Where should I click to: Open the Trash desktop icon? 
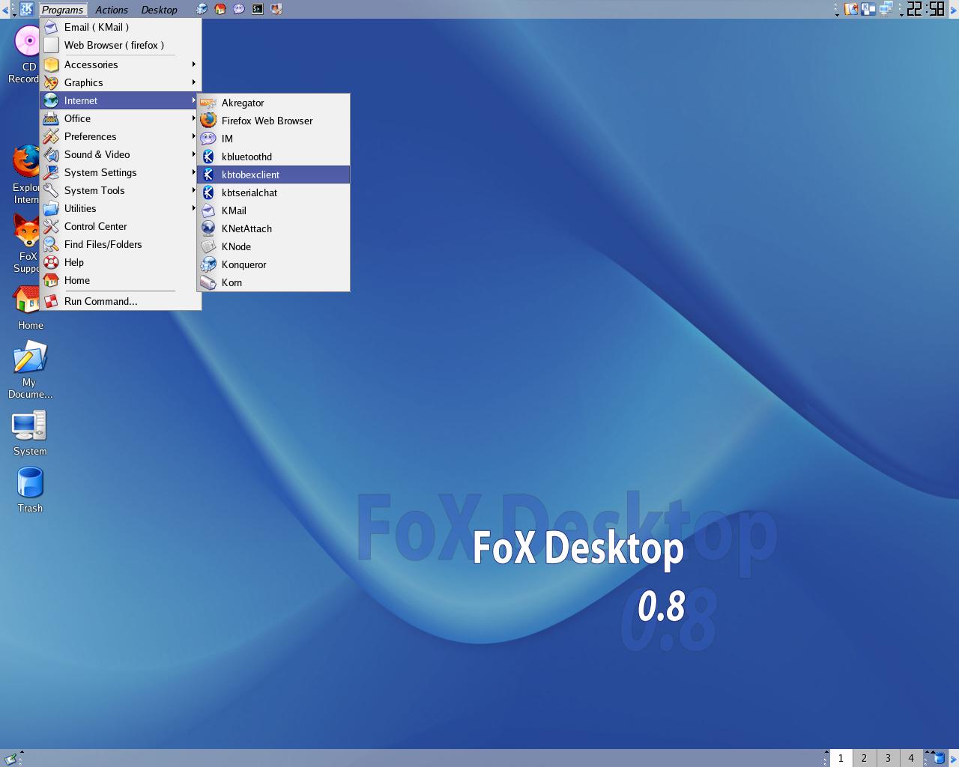30,490
